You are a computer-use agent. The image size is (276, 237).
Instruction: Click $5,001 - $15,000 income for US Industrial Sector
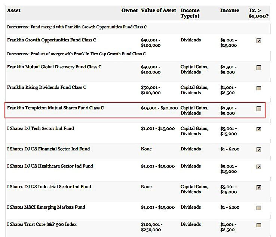pos(229,189)
